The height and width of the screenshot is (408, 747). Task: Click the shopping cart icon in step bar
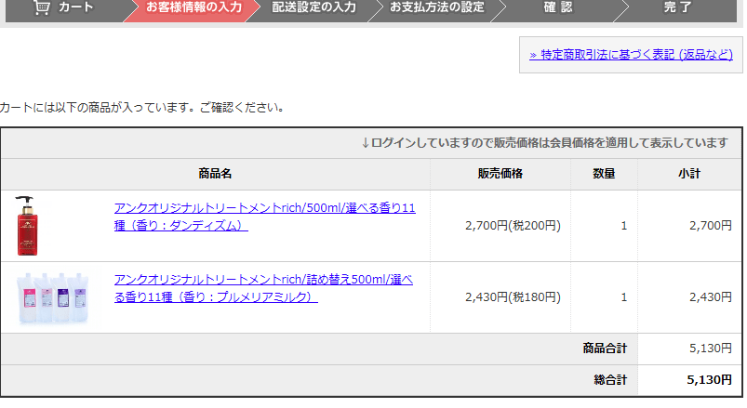[42, 7]
